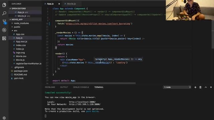Open Movie.css file
Viewport: 214px width, 120px height.
(x=25, y=56)
